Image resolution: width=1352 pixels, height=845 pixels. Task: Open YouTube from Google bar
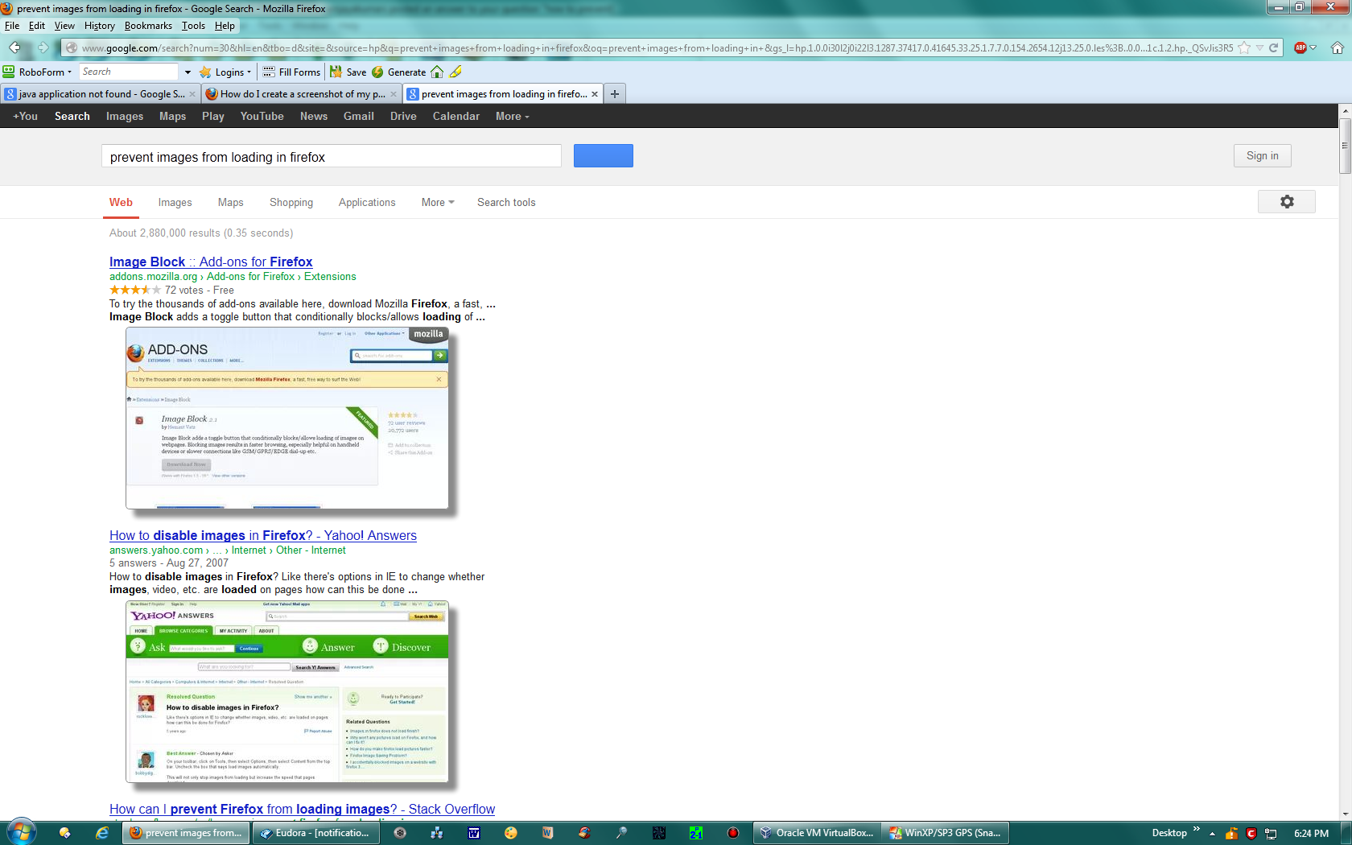(262, 116)
